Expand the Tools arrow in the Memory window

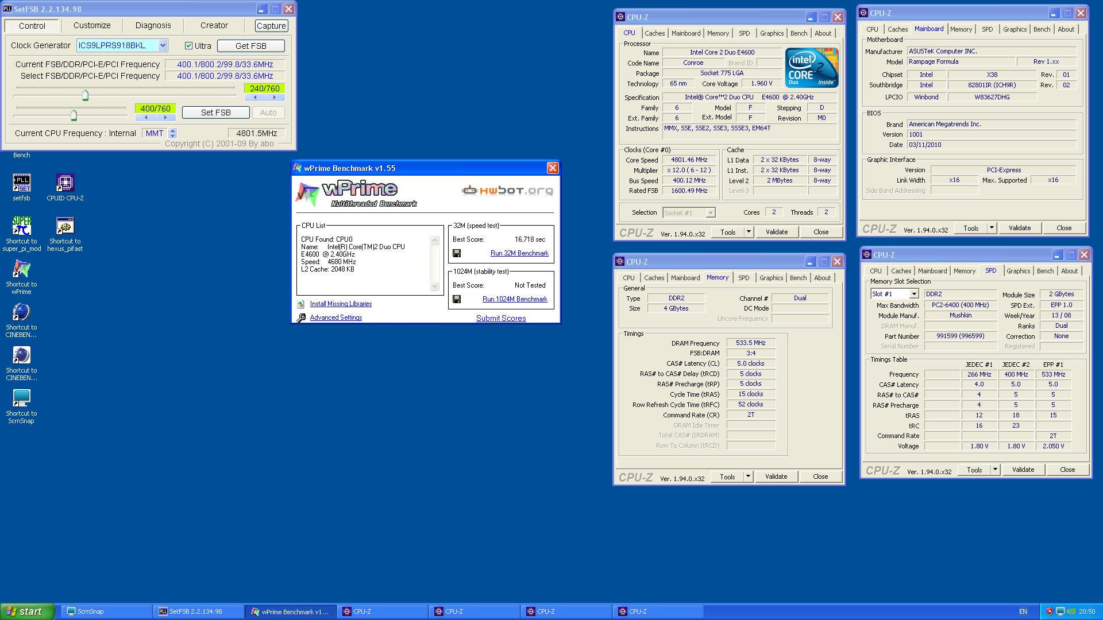tap(747, 476)
